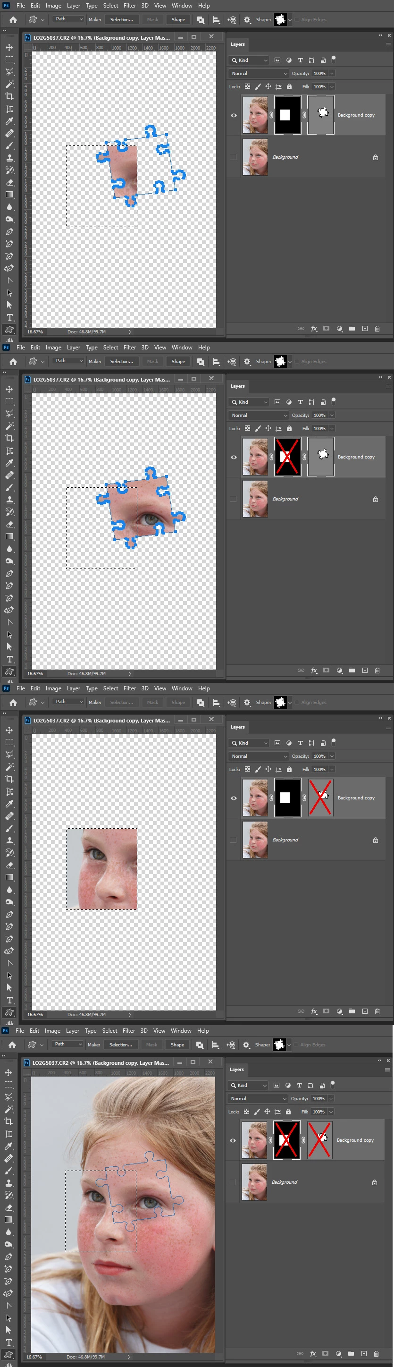The width and height of the screenshot is (394, 1367).
Task: Open the Path mode dropdown in third screenshot
Action: 68,702
